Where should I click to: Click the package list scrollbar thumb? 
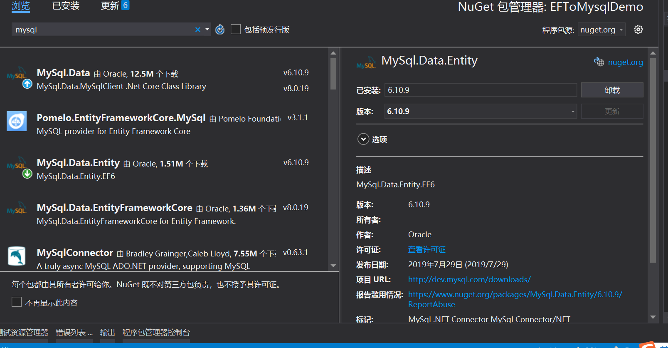(333, 74)
